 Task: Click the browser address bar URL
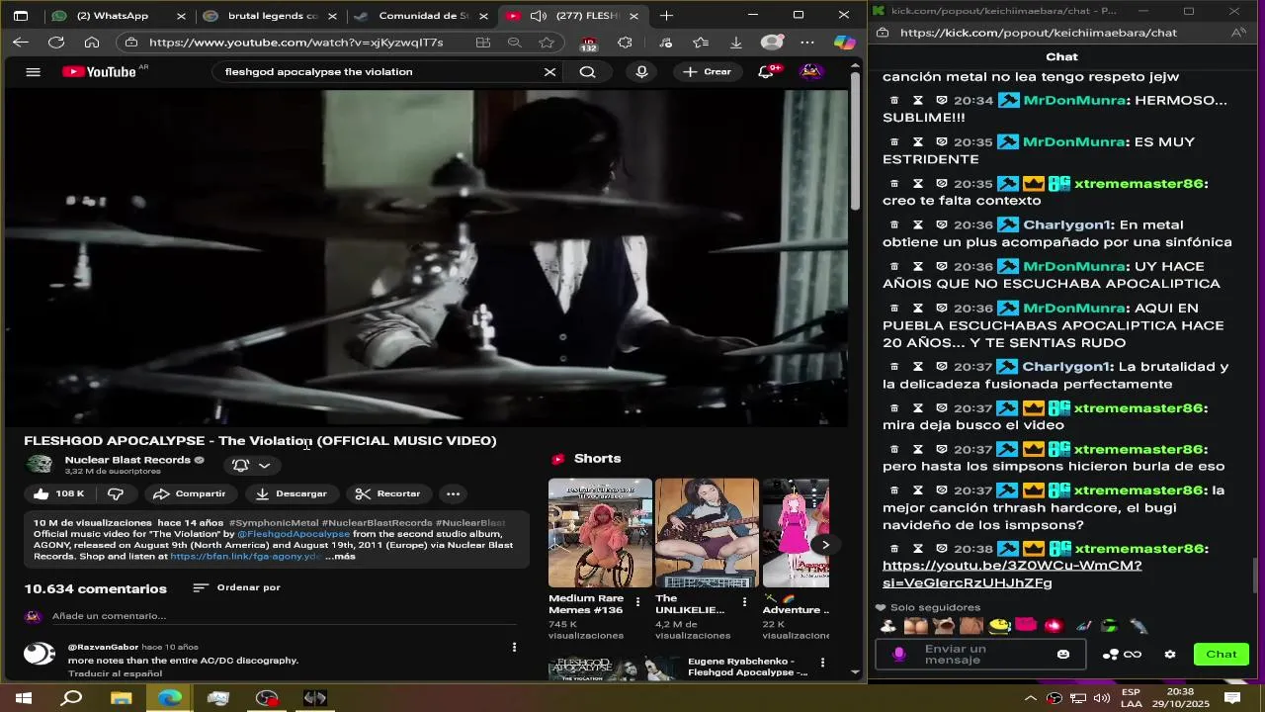click(296, 43)
